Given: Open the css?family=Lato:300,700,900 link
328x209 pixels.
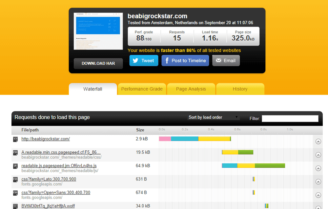Looking at the screenshot, I should click(x=49, y=179).
